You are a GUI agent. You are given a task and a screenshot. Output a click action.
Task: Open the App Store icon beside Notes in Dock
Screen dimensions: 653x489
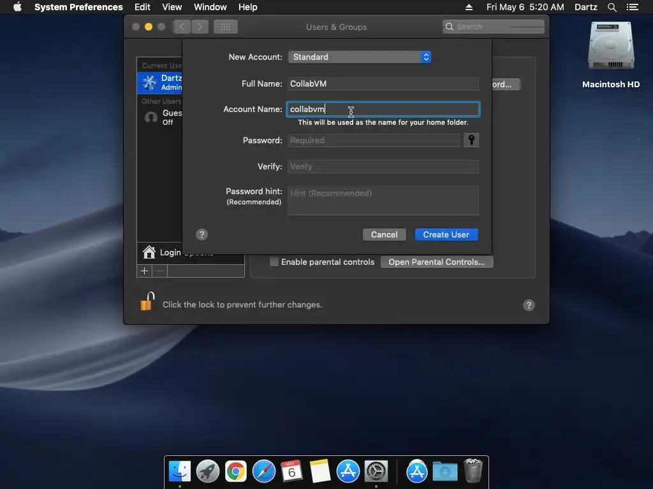point(348,472)
